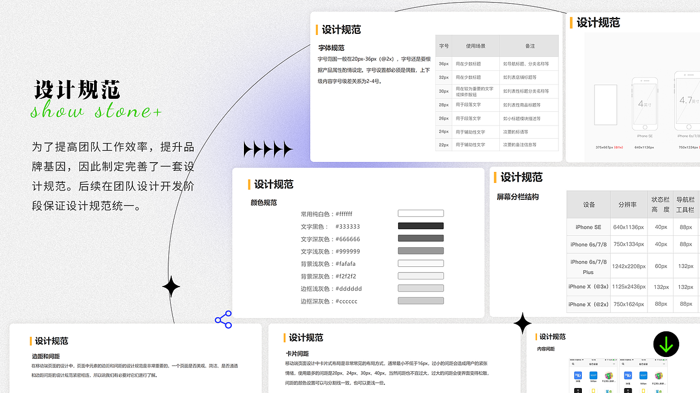This screenshot has width=700, height=393.
Task: Click the blue share icon
Action: coord(223,319)
